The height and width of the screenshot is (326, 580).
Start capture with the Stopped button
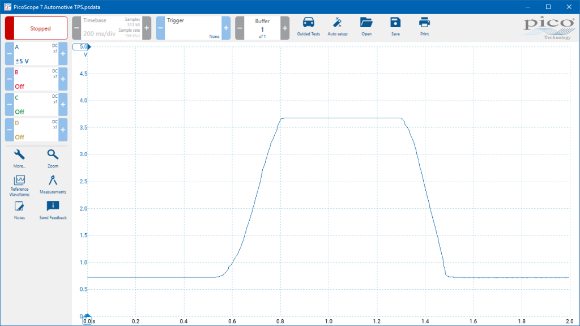tap(36, 28)
